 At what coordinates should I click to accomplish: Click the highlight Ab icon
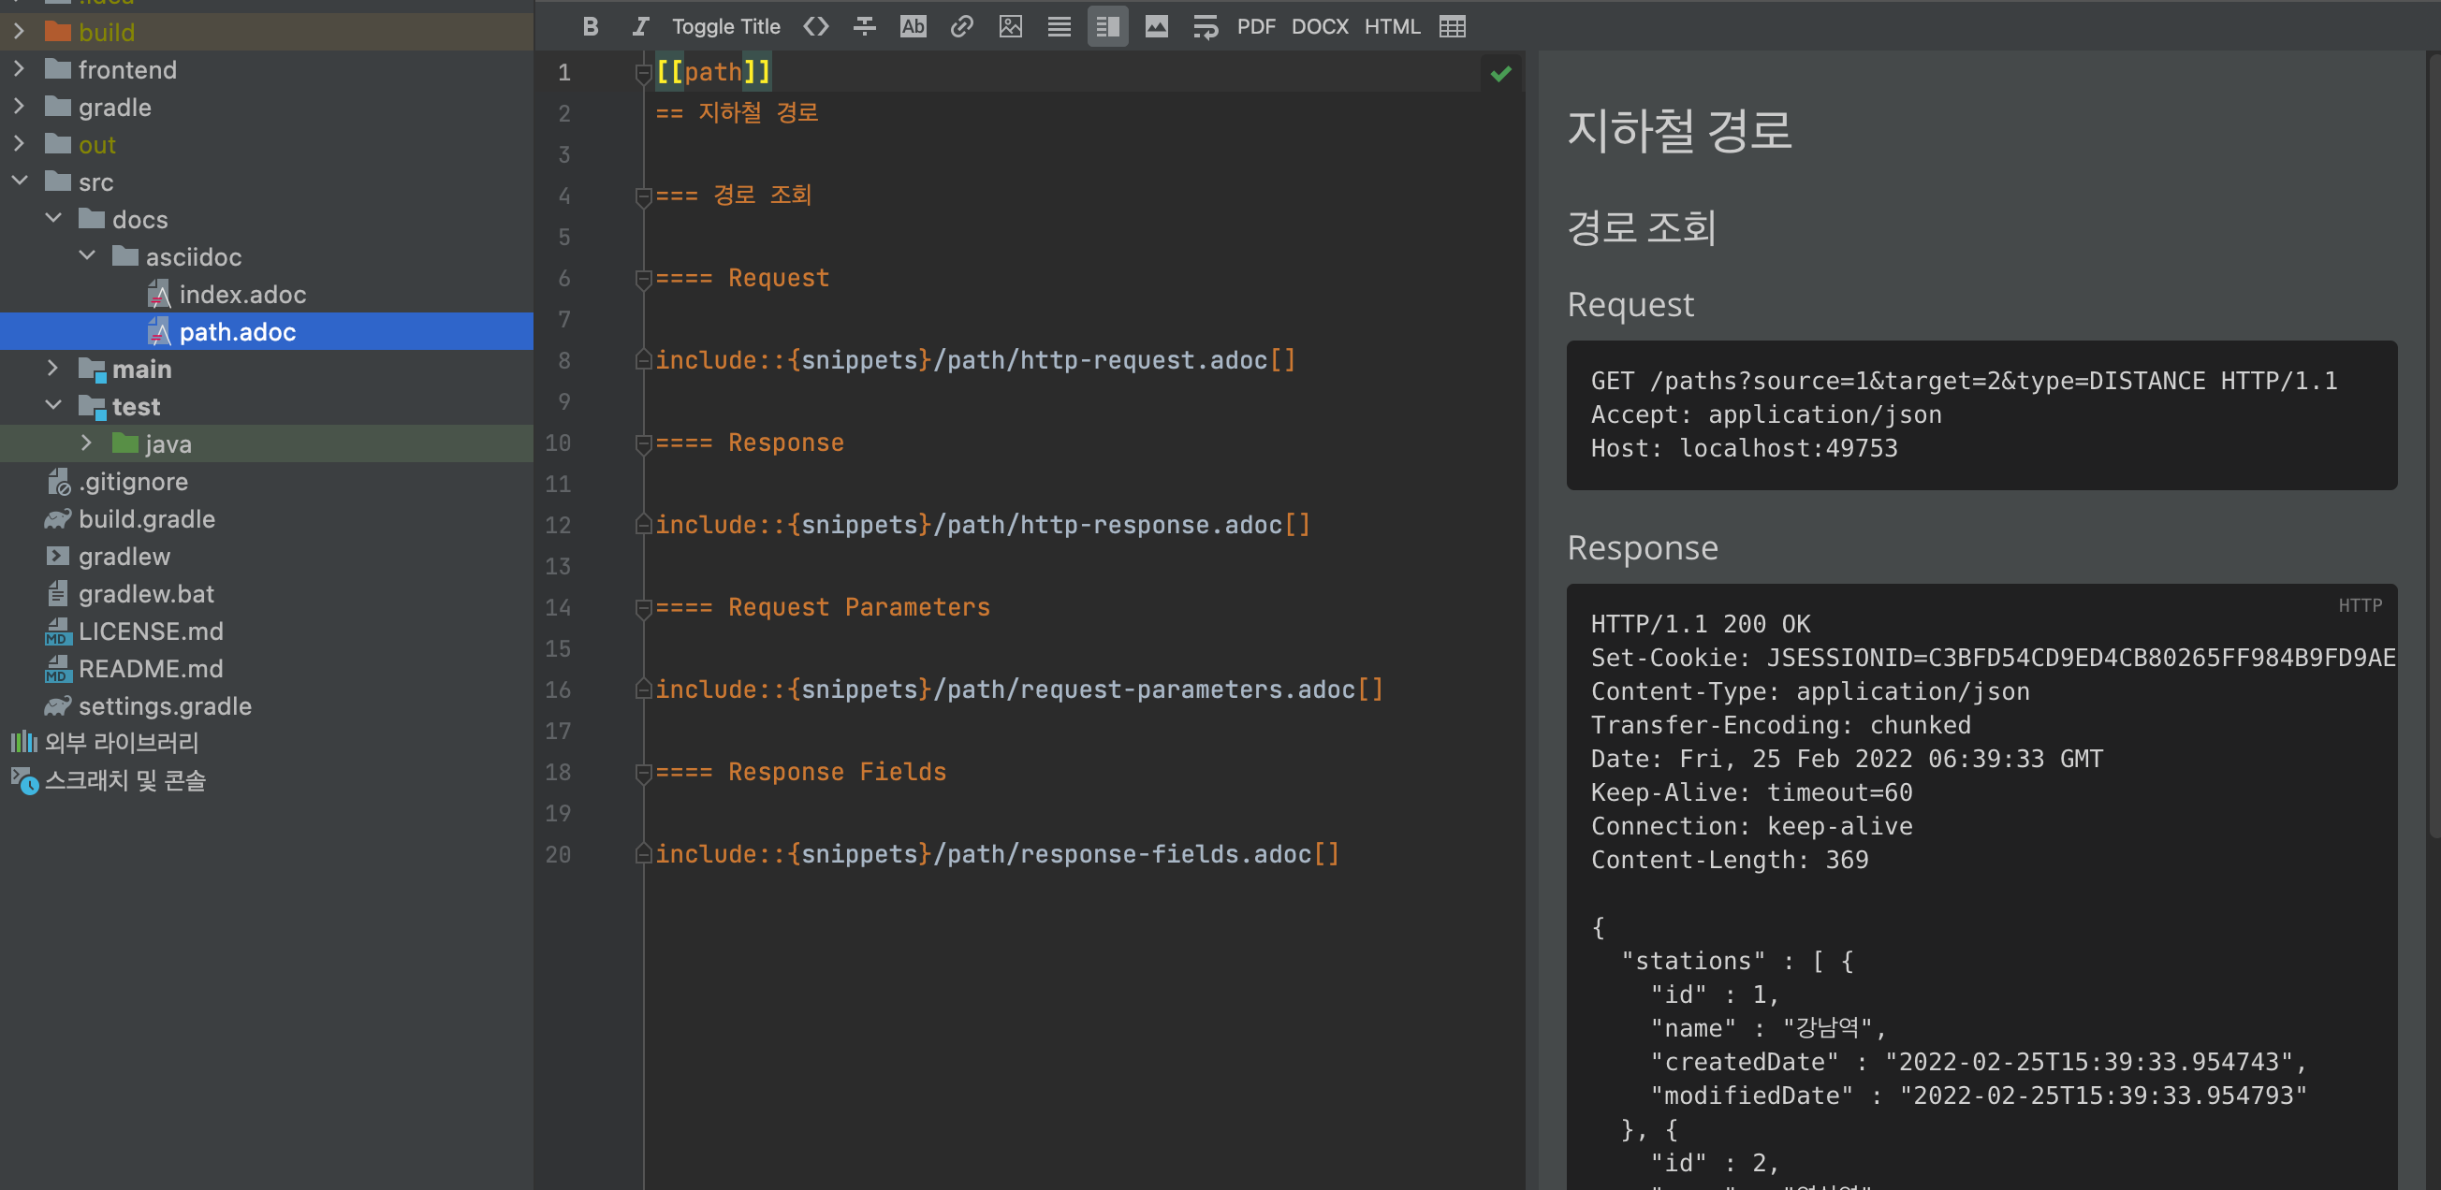913,26
